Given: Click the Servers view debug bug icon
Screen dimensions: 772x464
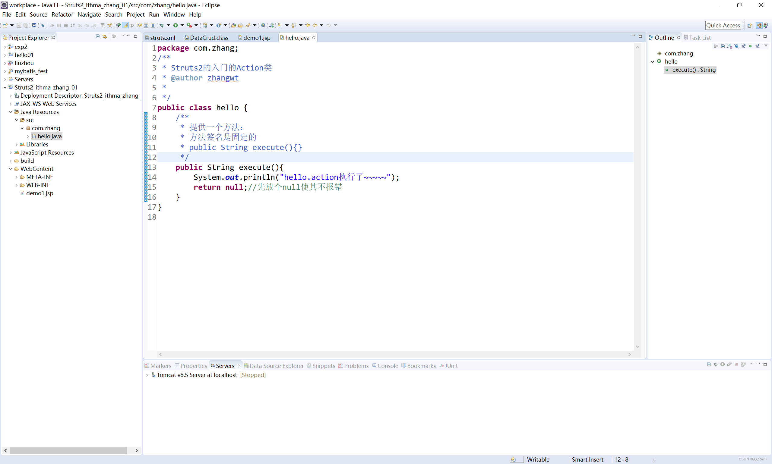Looking at the screenshot, I should click(x=716, y=364).
